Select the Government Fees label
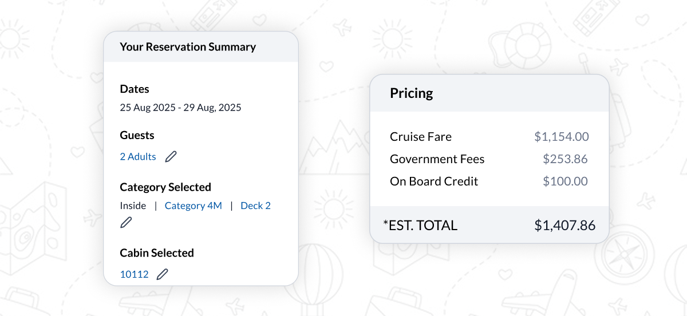The height and width of the screenshot is (316, 687). pyautogui.click(x=437, y=159)
